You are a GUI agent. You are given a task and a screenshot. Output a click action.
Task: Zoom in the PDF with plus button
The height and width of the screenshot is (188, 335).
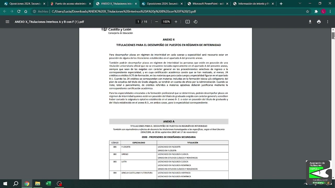pos(176,22)
